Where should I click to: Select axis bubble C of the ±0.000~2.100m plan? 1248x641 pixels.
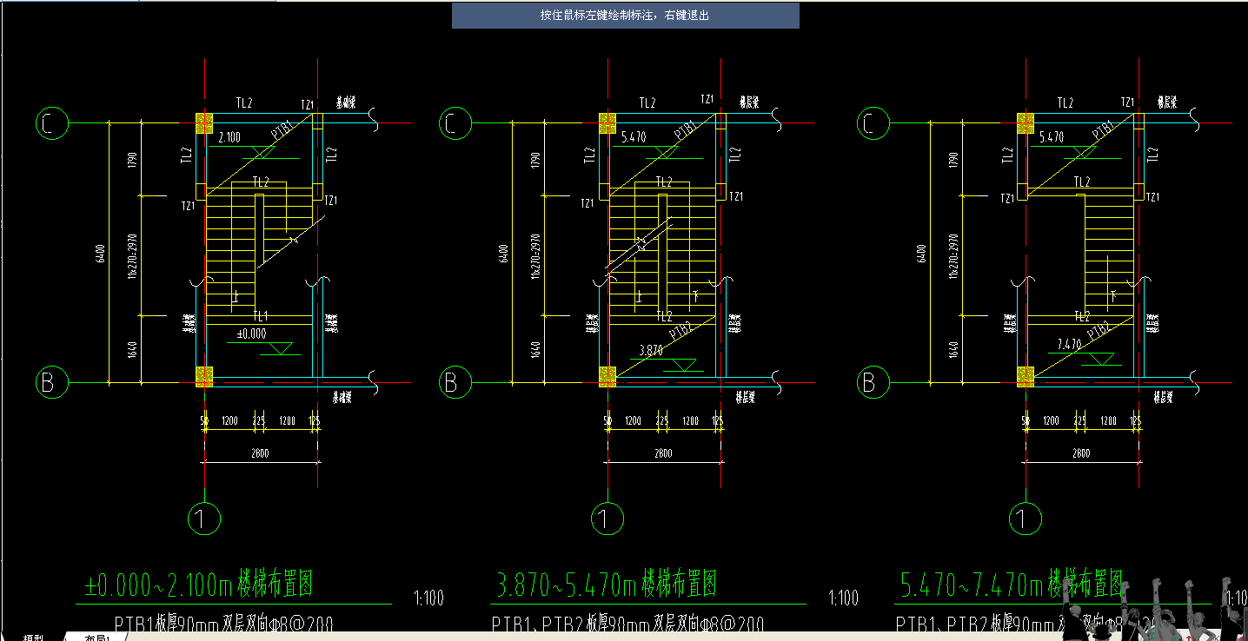tap(52, 123)
